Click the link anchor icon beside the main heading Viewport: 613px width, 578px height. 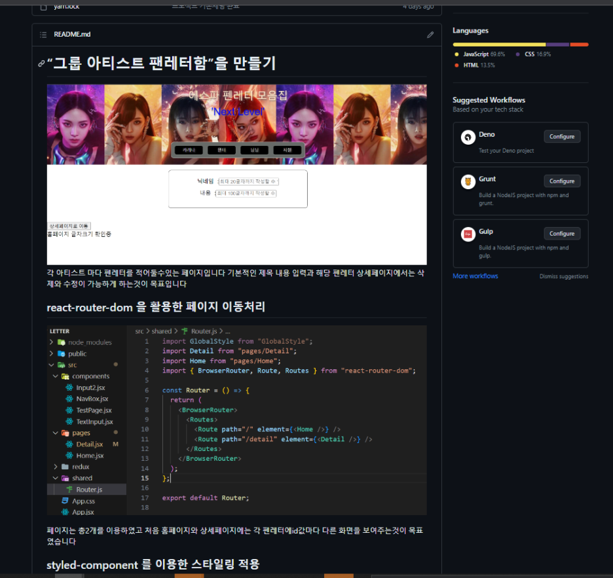tap(41, 63)
